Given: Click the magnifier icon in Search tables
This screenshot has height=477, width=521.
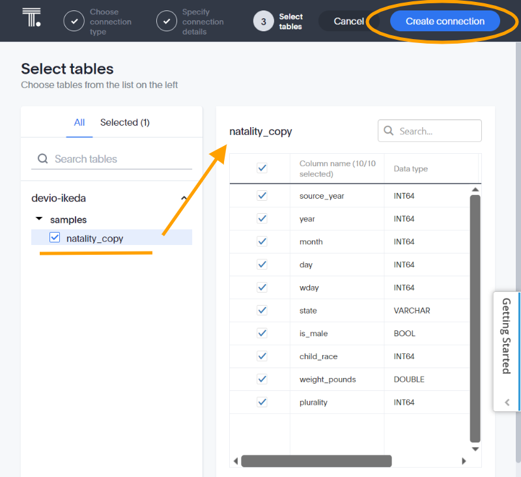Looking at the screenshot, I should pos(43,159).
